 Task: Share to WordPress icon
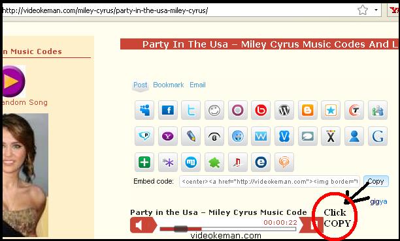(x=284, y=110)
